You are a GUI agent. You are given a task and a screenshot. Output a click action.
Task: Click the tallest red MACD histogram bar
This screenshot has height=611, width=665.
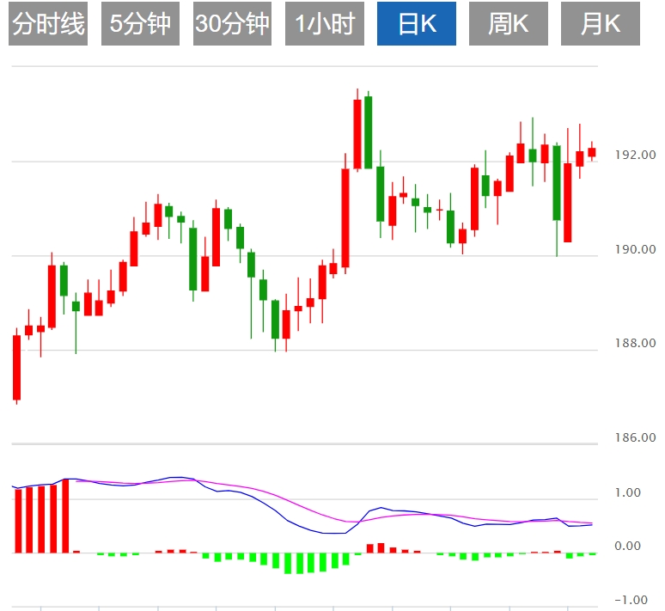coord(65,516)
